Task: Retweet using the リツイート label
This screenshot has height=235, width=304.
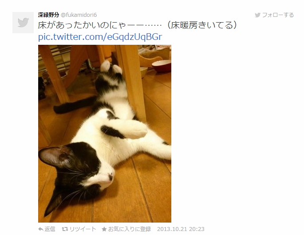Action: coord(83,229)
